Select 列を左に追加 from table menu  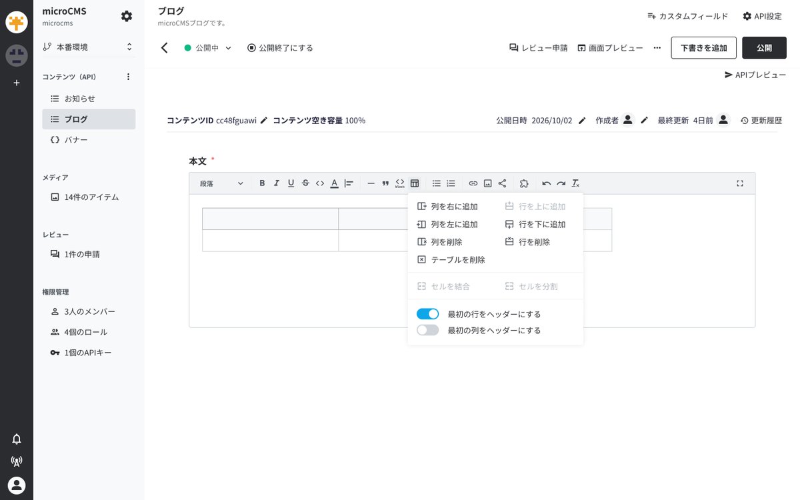(447, 225)
